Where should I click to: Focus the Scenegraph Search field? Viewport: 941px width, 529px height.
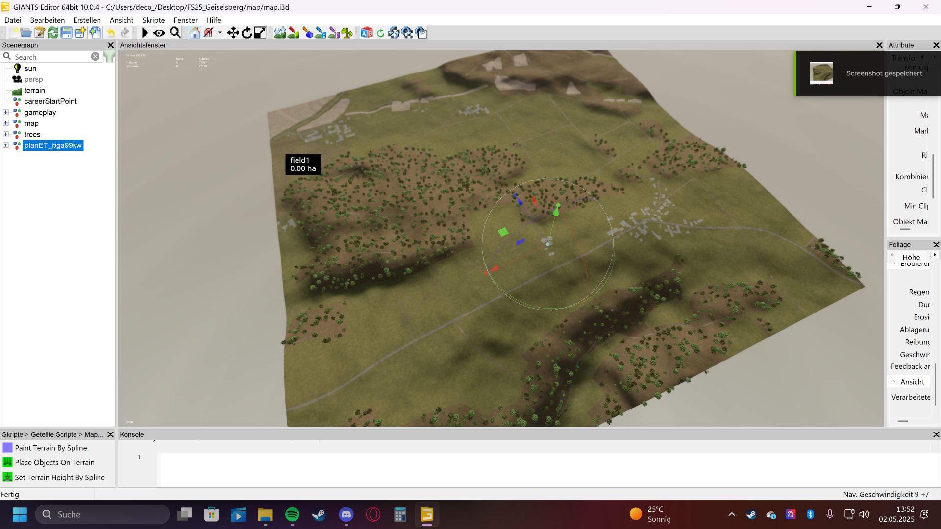click(x=50, y=57)
